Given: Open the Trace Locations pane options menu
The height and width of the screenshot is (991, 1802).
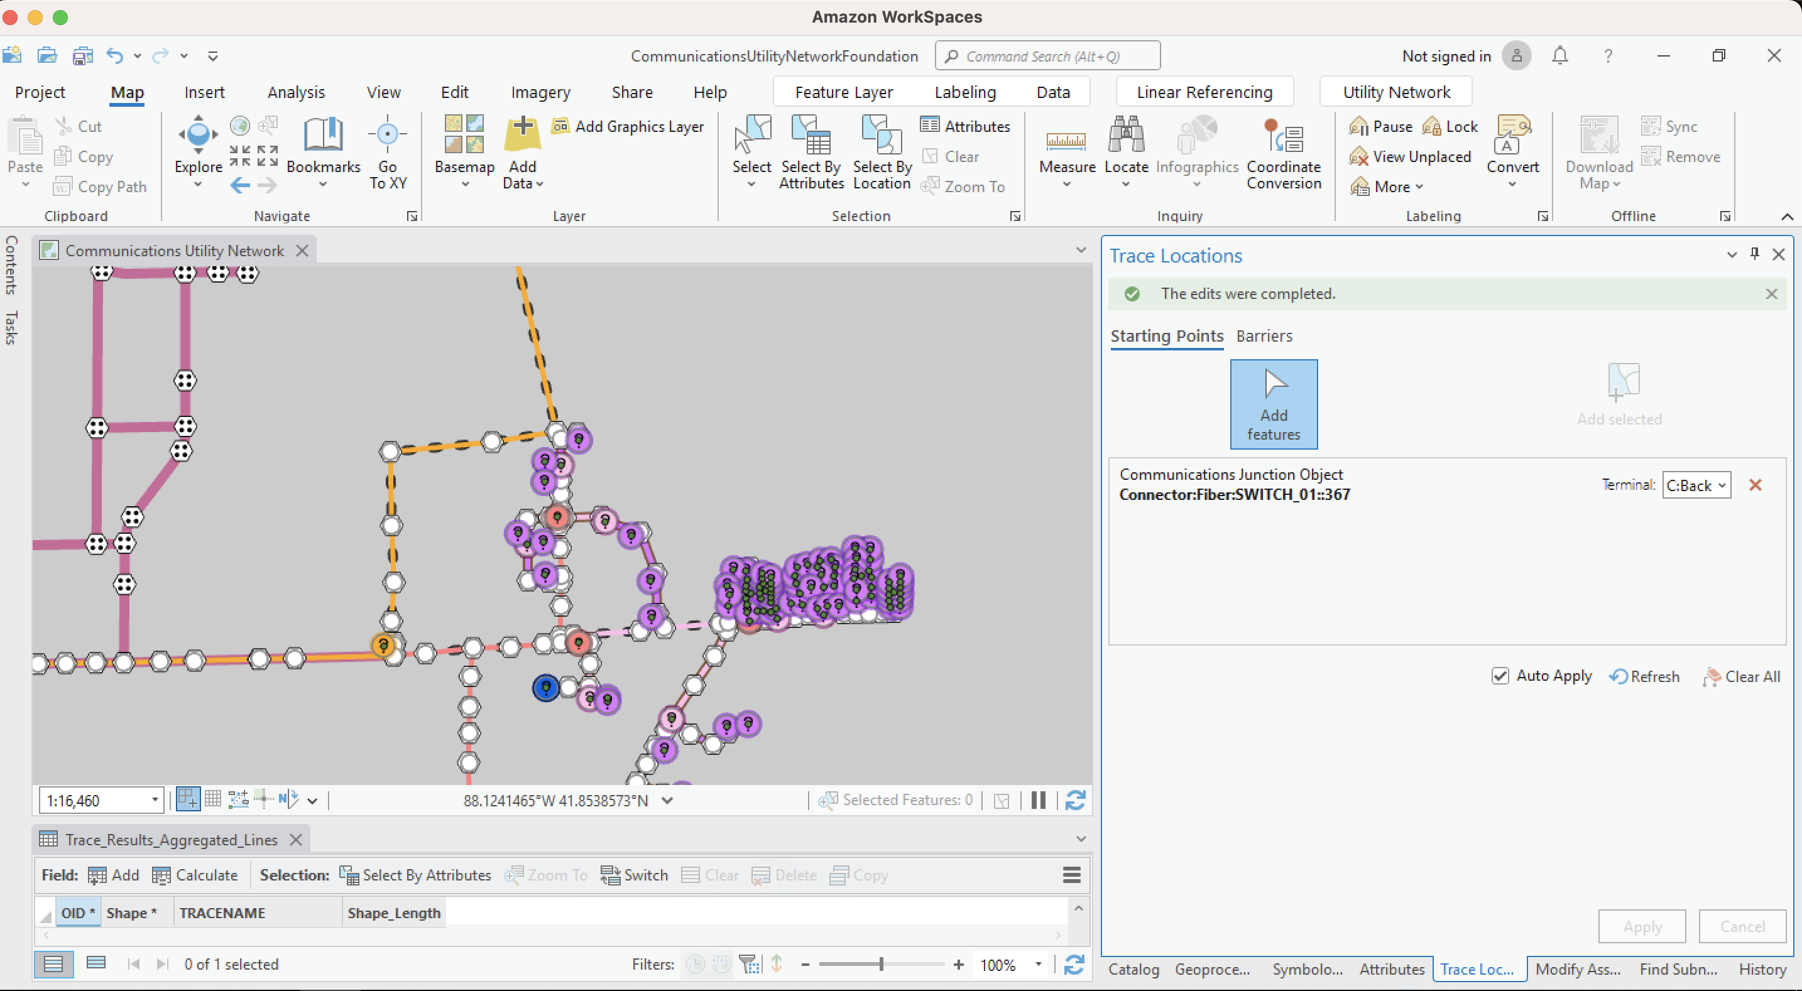Looking at the screenshot, I should point(1732,254).
